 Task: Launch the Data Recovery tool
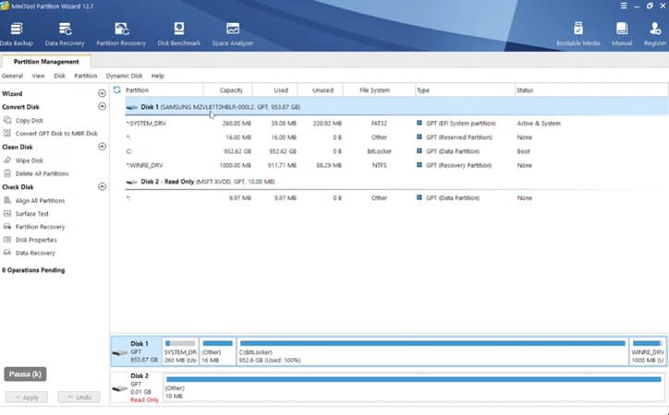65,34
